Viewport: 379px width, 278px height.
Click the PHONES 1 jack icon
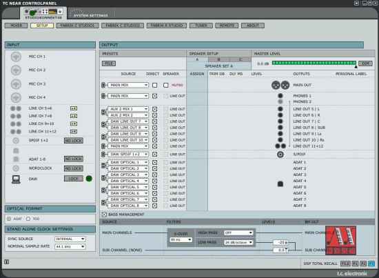pos(280,96)
